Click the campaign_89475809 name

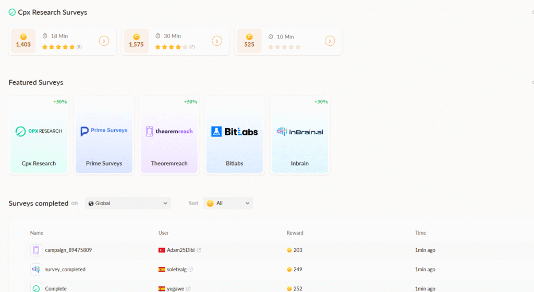(68, 250)
